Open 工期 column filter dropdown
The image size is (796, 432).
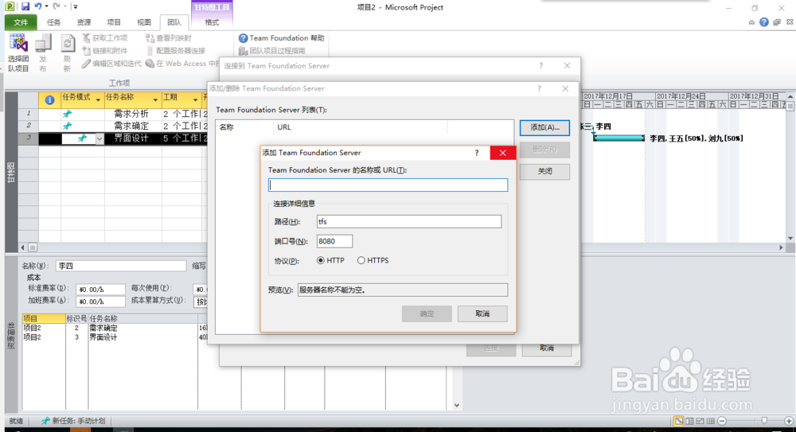195,100
